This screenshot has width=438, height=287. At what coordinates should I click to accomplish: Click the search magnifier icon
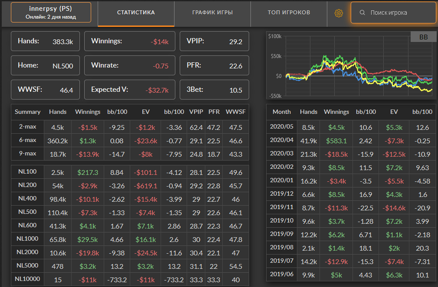362,13
